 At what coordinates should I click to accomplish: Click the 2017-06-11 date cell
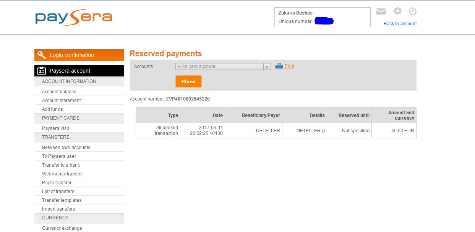(x=203, y=130)
